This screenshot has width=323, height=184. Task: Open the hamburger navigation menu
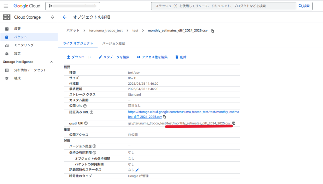pyautogui.click(x=6, y=6)
